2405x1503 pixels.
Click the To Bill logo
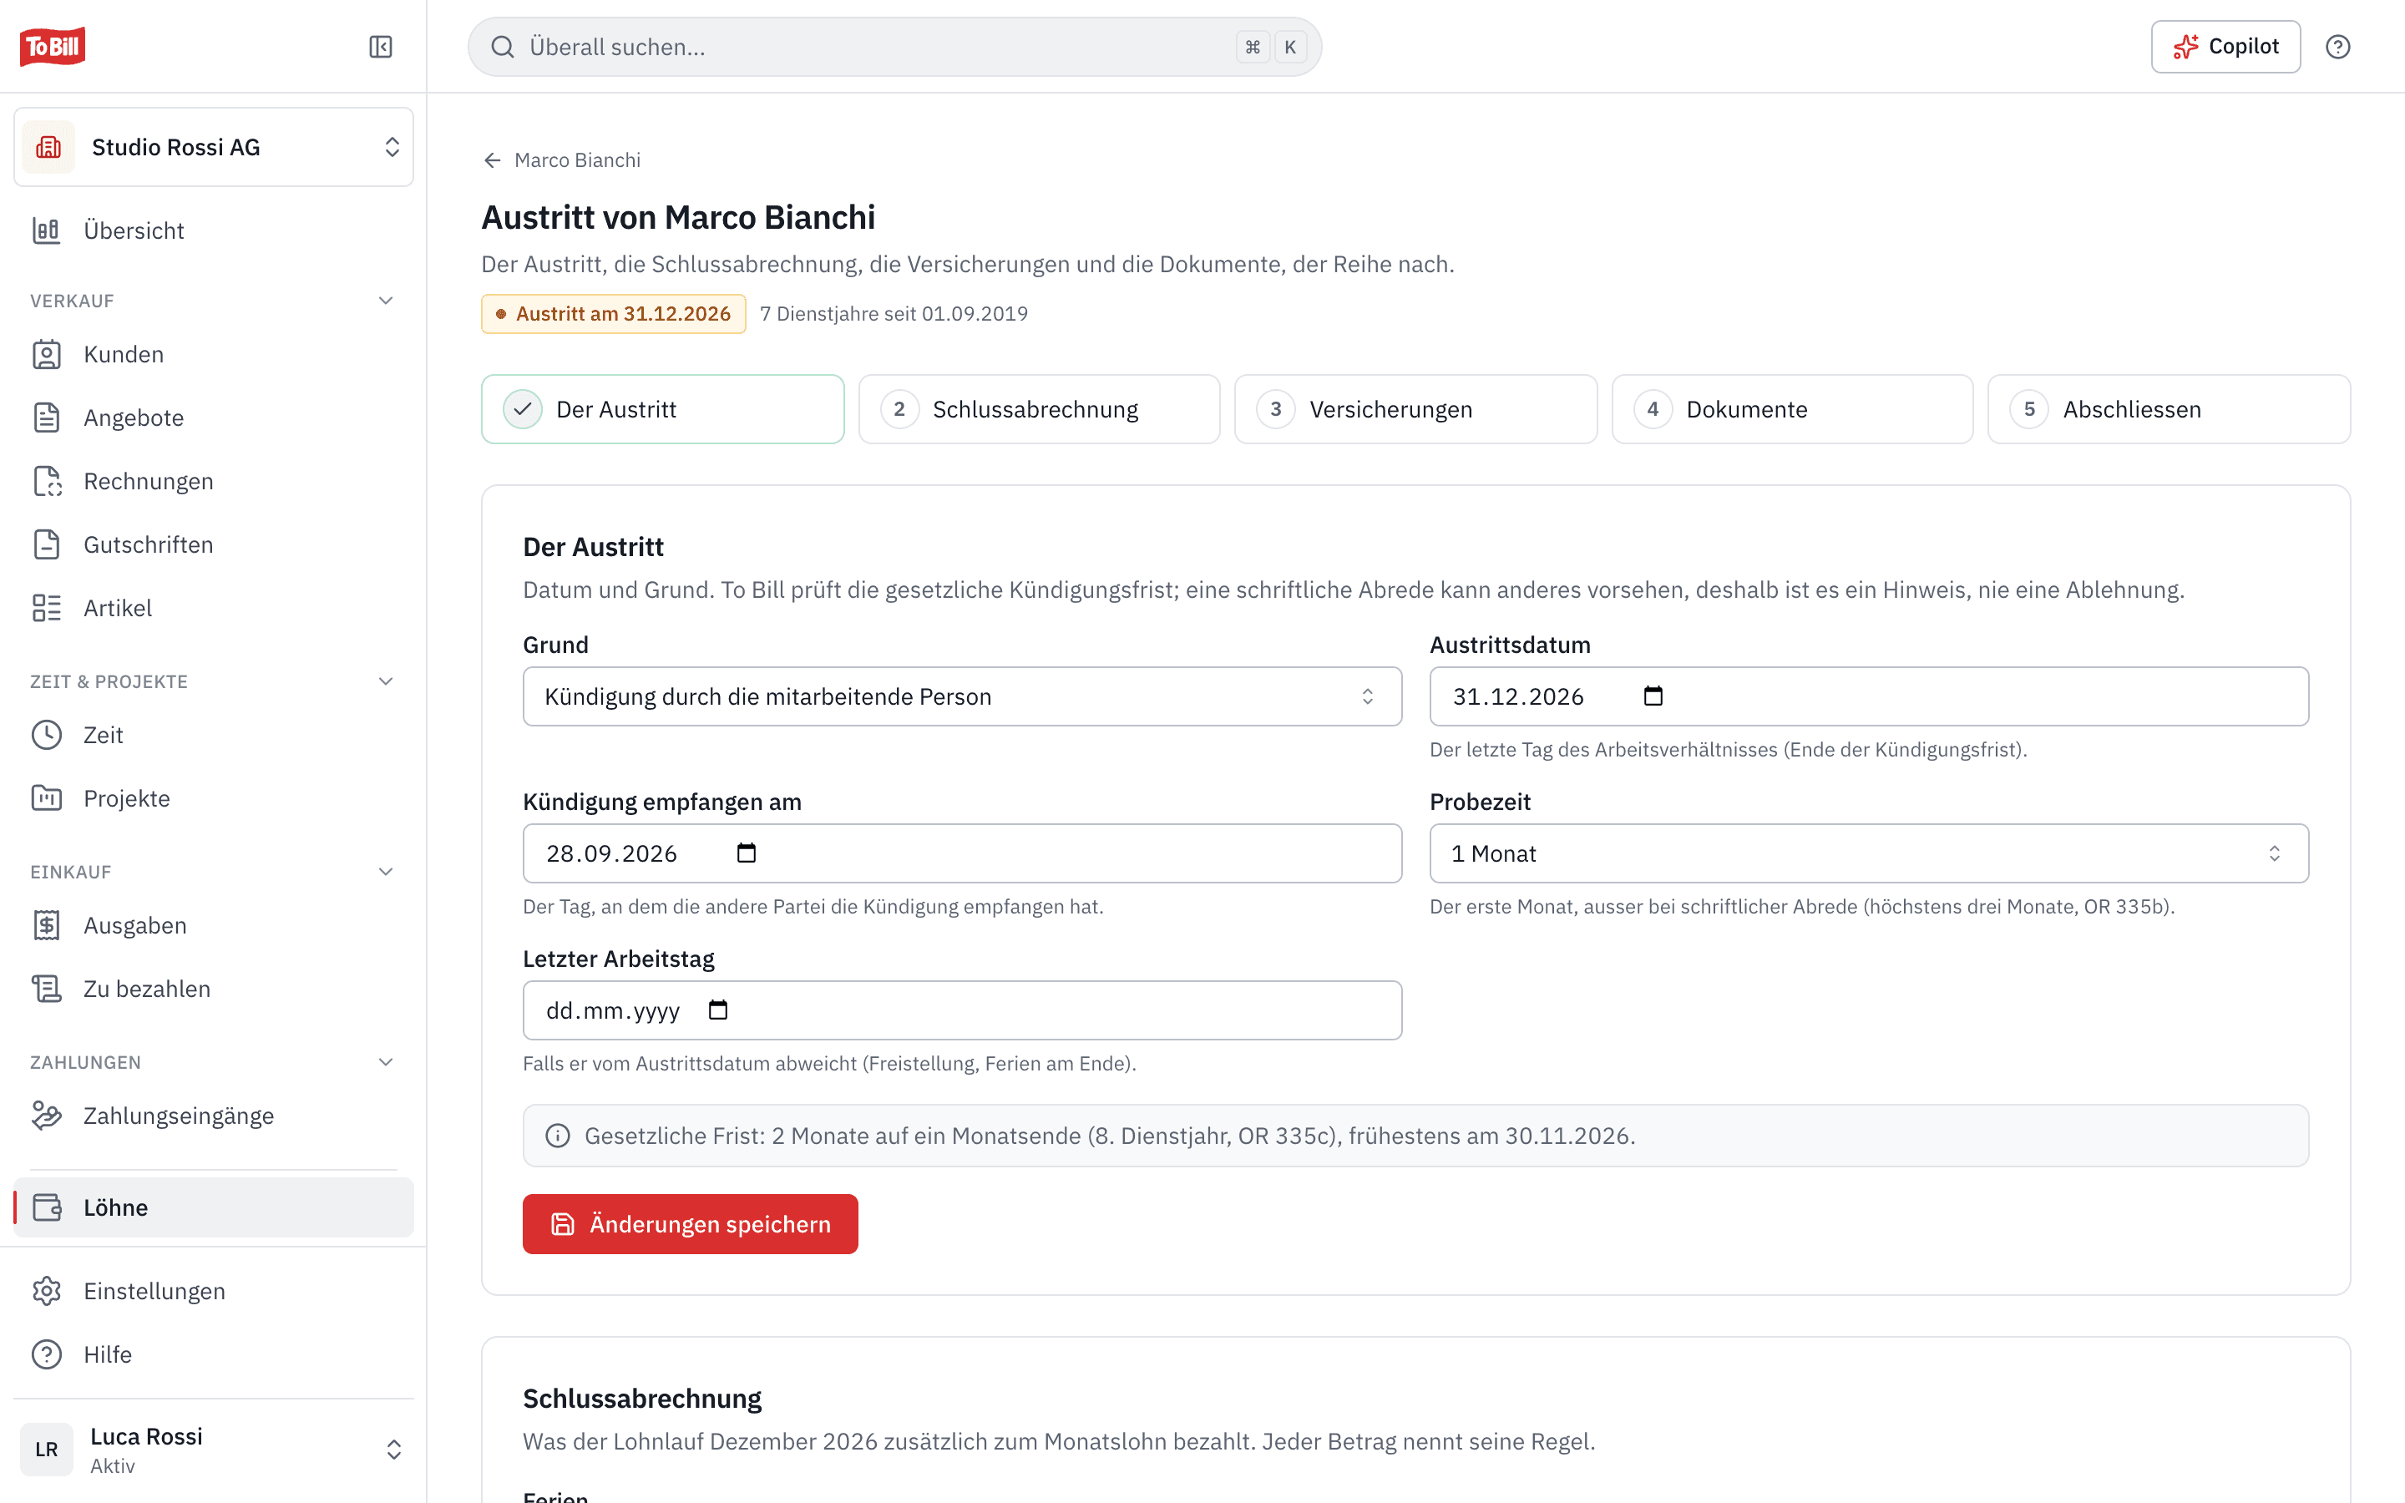click(x=53, y=46)
